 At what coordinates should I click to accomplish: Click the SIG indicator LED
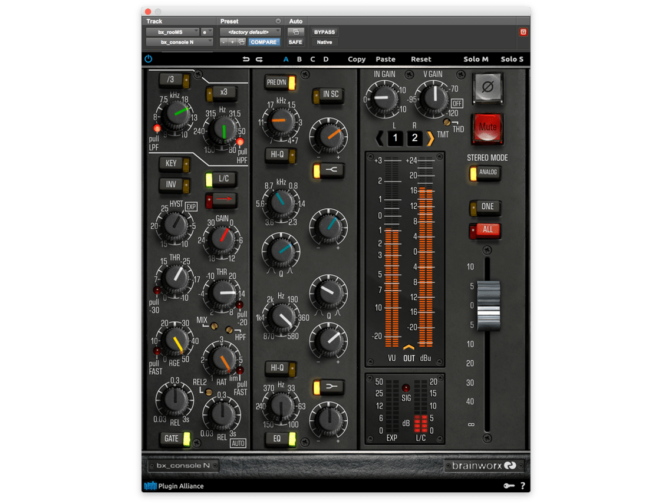[406, 388]
